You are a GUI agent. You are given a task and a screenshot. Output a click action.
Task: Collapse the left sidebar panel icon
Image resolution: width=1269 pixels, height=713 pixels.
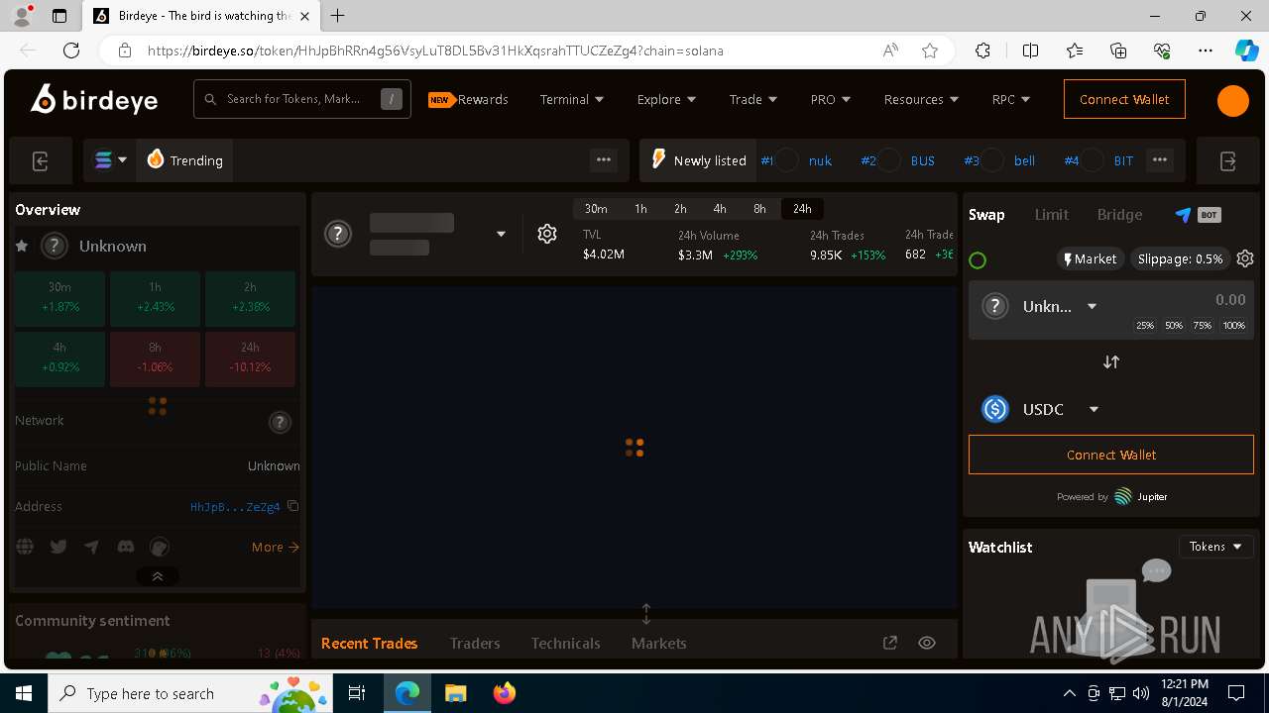pos(41,161)
